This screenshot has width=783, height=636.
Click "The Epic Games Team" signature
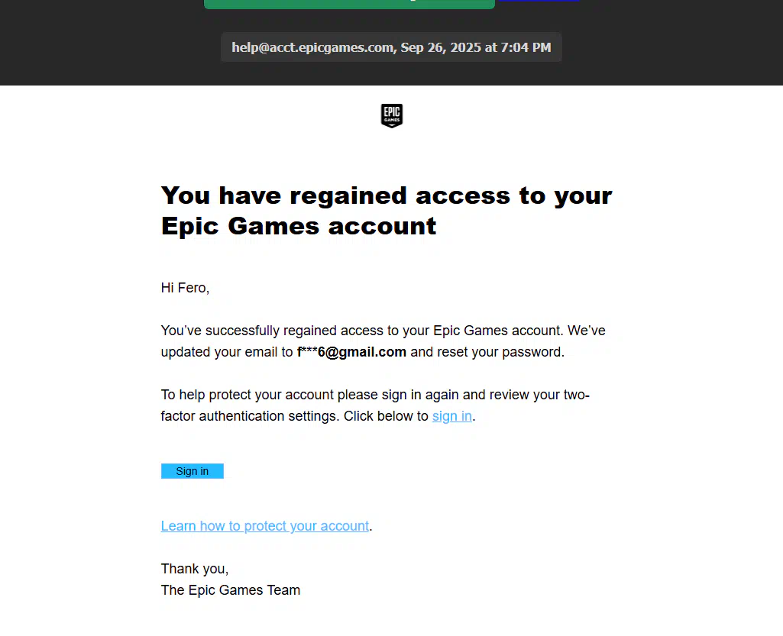[x=230, y=590]
